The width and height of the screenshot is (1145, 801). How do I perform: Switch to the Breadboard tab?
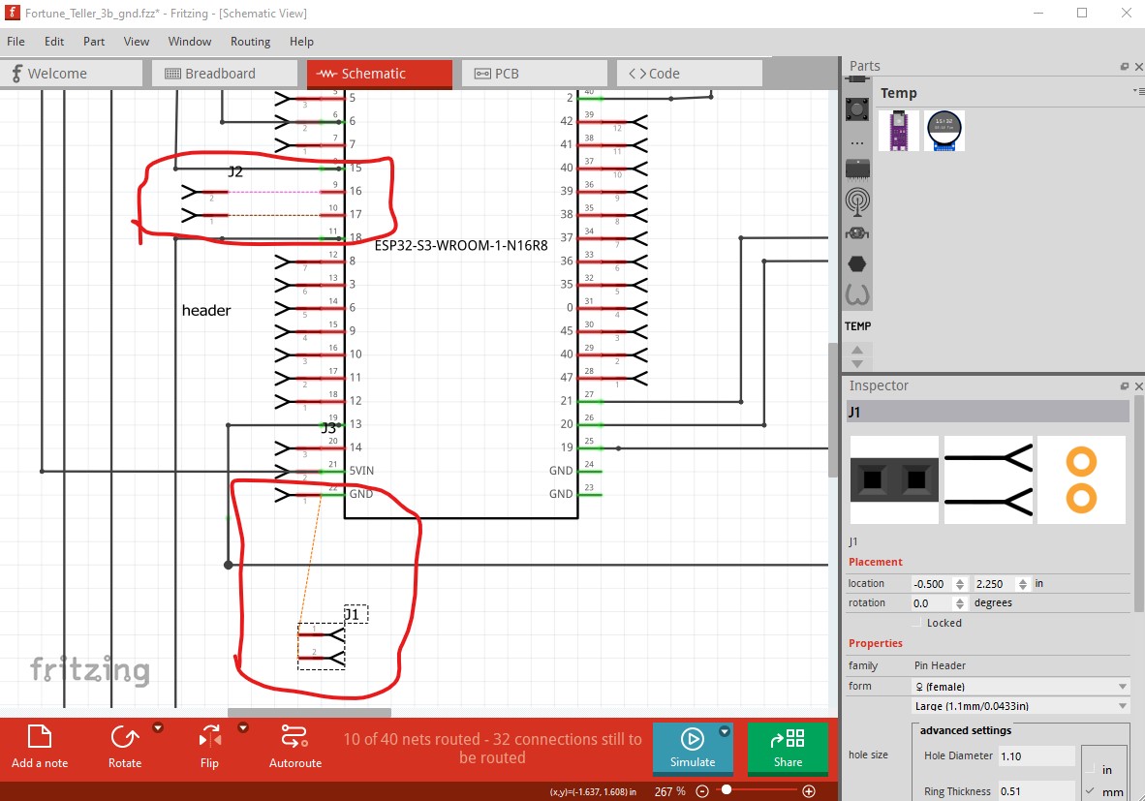coord(221,74)
